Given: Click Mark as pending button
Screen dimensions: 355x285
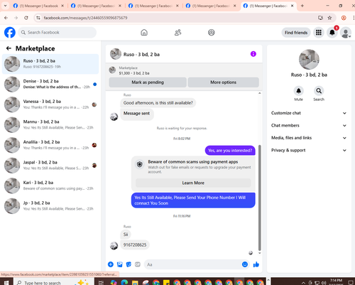Looking at the screenshot, I should pyautogui.click(x=148, y=82).
